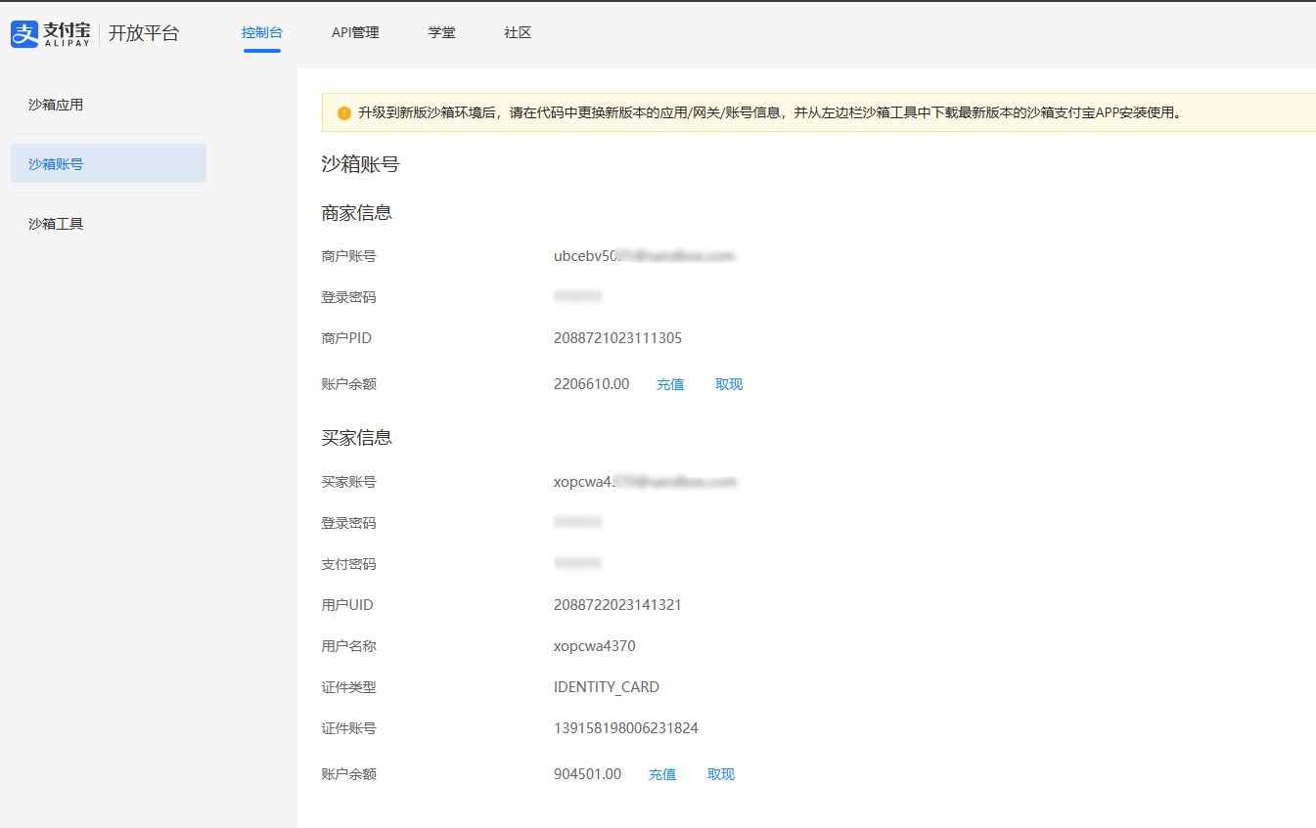
Task: Click the 买家信息 section heading
Action: click(357, 438)
